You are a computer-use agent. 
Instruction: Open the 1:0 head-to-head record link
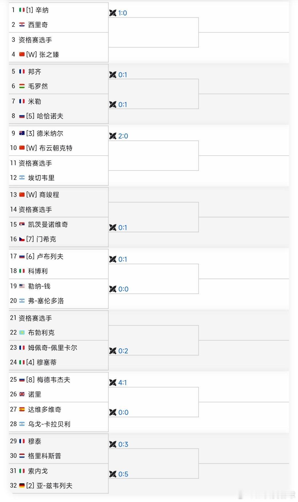click(123, 13)
